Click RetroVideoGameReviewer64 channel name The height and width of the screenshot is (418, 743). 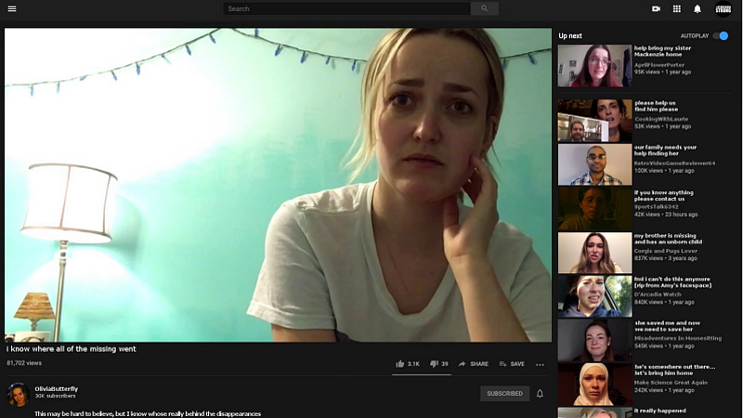click(x=675, y=163)
